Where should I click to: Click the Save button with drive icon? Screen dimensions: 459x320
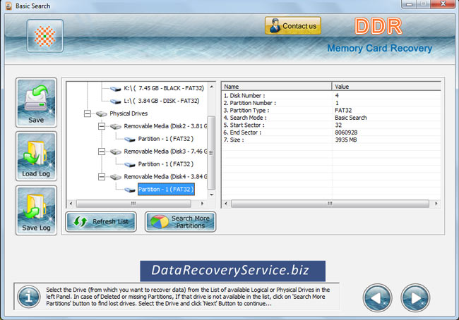pyautogui.click(x=36, y=103)
